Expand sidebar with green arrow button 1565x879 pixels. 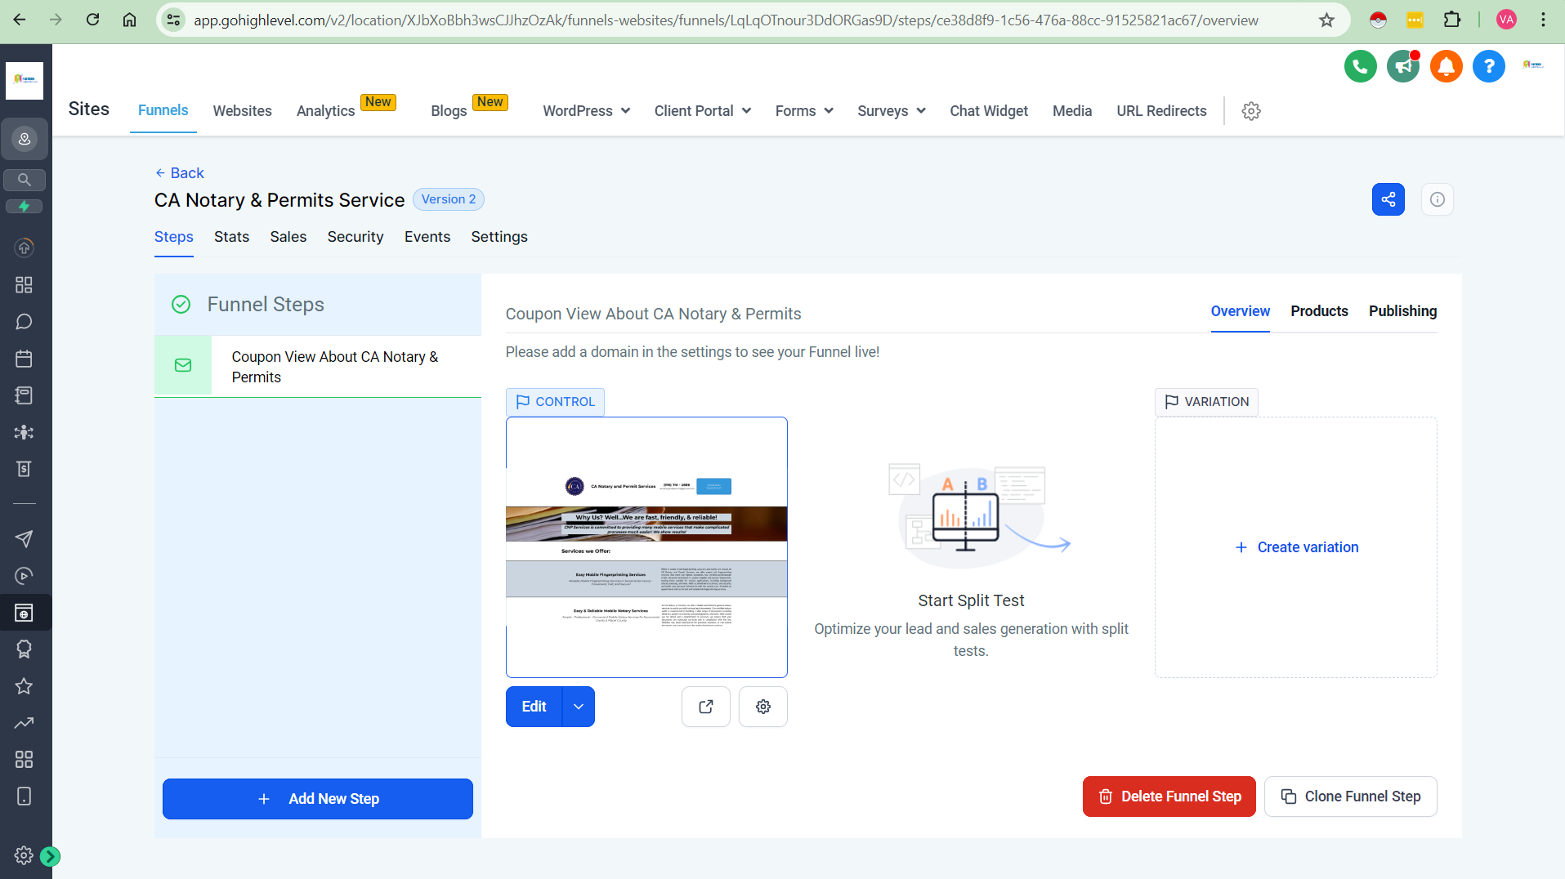click(50, 856)
